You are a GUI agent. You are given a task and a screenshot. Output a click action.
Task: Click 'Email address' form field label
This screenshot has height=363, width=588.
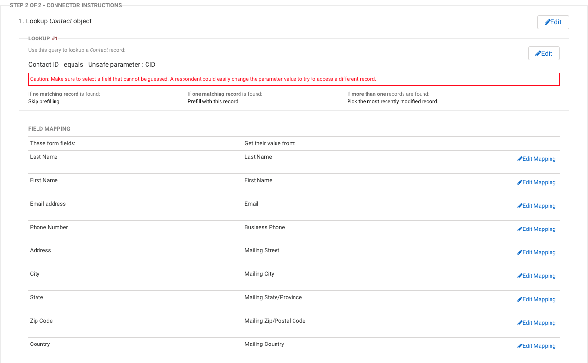click(48, 204)
